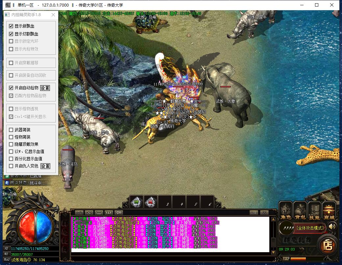
Task: Click the chat log scrollbar thumb
Action: pyautogui.click(x=273, y=242)
